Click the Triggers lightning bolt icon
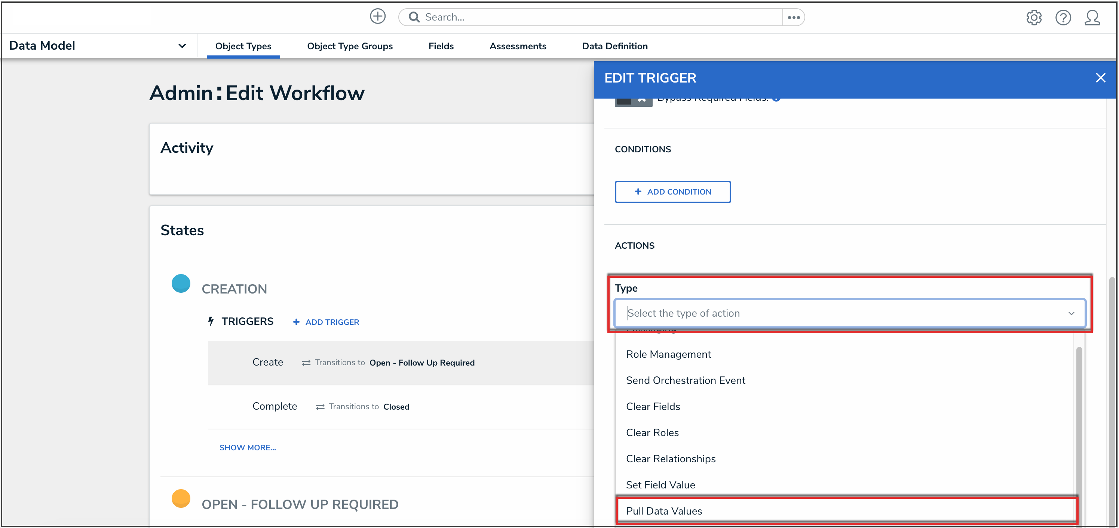The image size is (1119, 528). coord(211,322)
